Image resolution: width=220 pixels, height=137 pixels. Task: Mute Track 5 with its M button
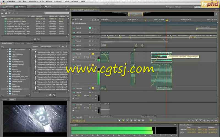(x=90, y=45)
